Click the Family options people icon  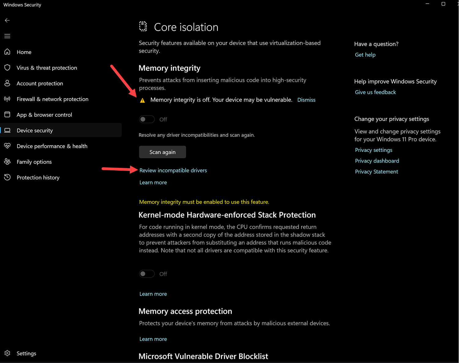pos(7,161)
